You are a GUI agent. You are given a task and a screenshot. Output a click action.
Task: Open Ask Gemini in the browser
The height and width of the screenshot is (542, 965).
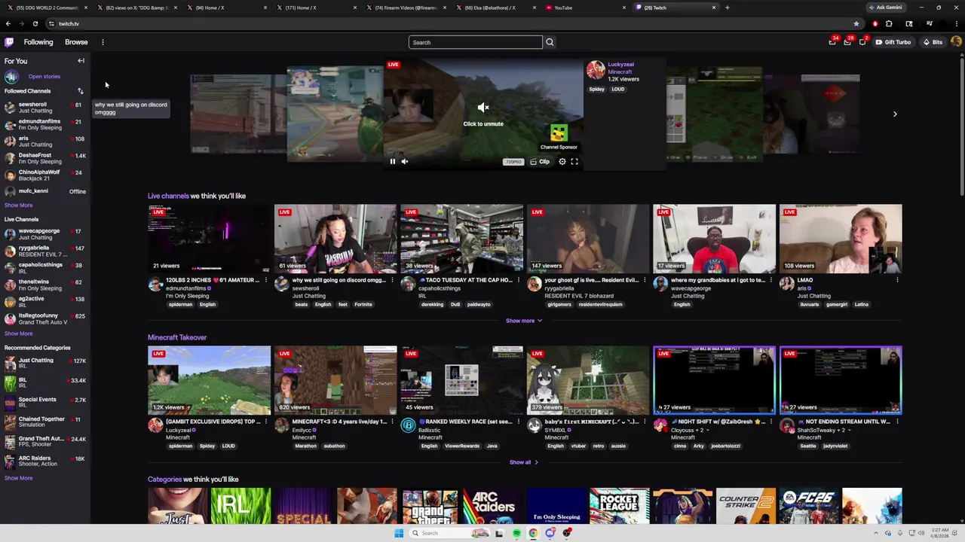point(885,8)
